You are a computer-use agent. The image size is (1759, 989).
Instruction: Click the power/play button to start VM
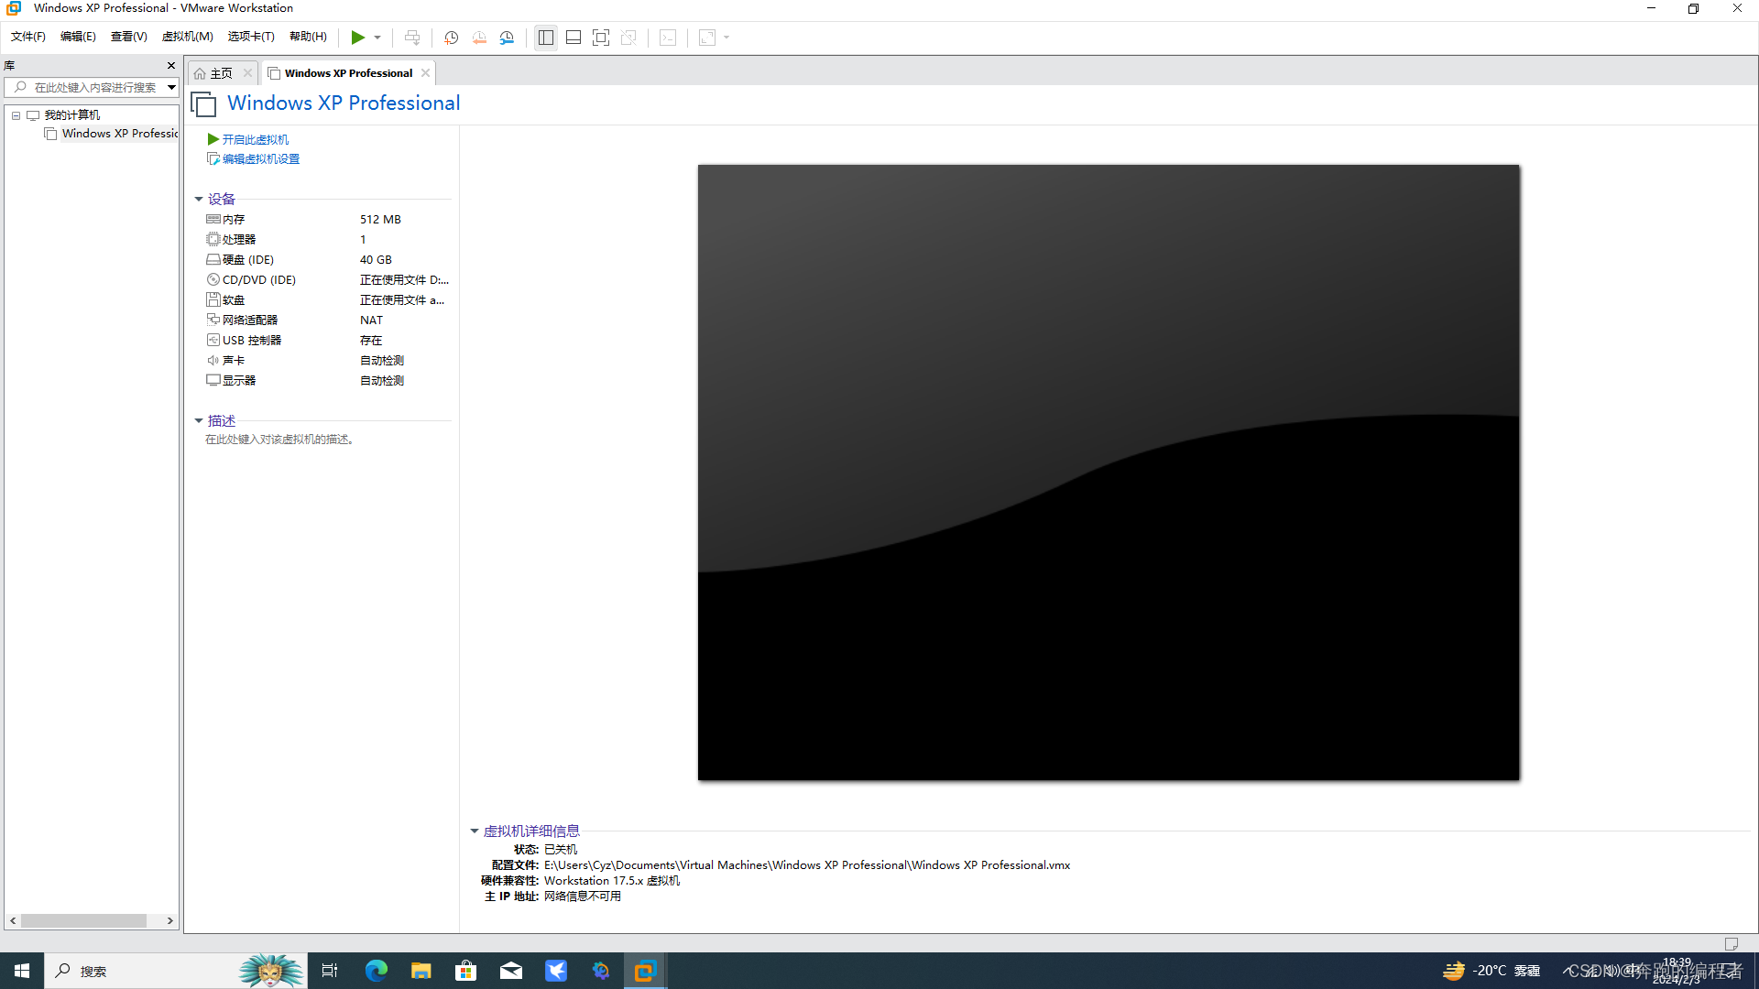[357, 38]
